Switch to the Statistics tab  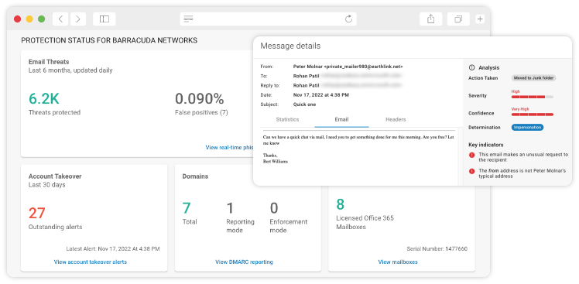coord(287,119)
